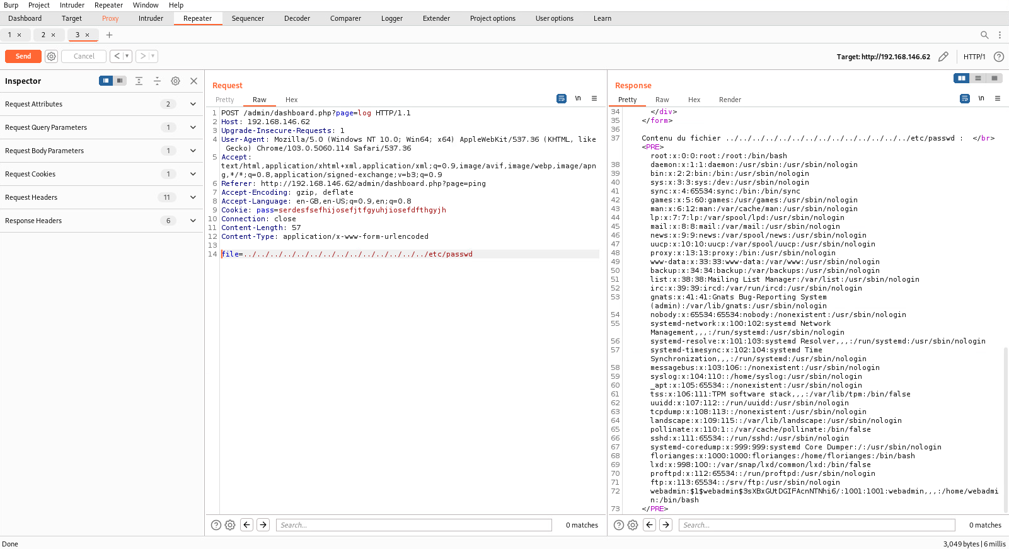The image size is (1009, 549).
Task: Switch Request view to Hex tab
Action: click(x=291, y=100)
